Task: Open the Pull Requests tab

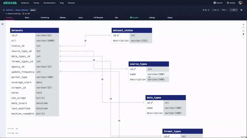Action: click(x=98, y=17)
